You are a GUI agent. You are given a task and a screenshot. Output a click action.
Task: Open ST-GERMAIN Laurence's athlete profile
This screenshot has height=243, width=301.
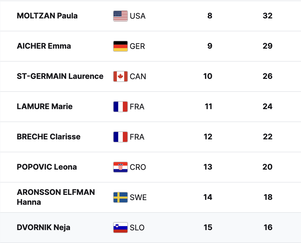click(60, 76)
